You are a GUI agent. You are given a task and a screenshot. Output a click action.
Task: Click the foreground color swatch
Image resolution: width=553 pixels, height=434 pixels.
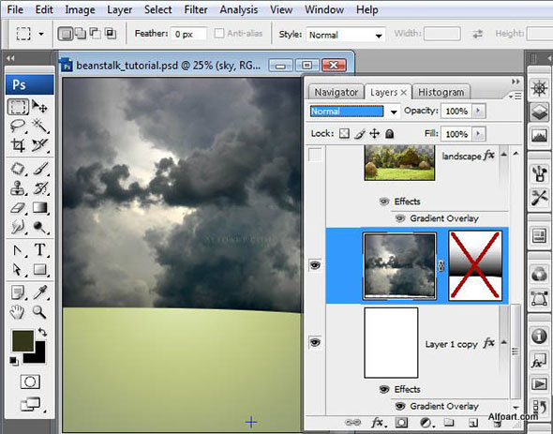pos(22,340)
